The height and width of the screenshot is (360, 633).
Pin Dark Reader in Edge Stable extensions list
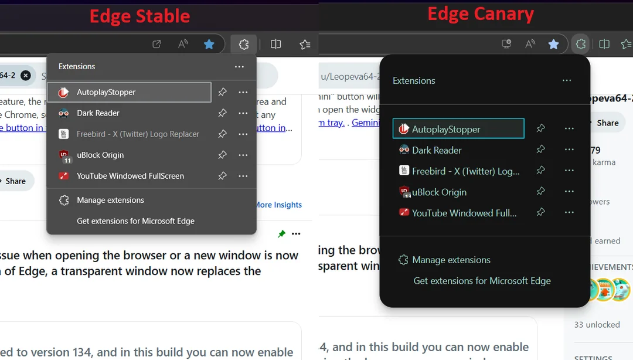223,113
